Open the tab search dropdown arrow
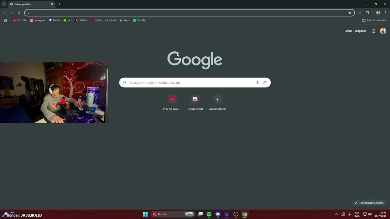The height and width of the screenshot is (219, 390). tap(4, 4)
